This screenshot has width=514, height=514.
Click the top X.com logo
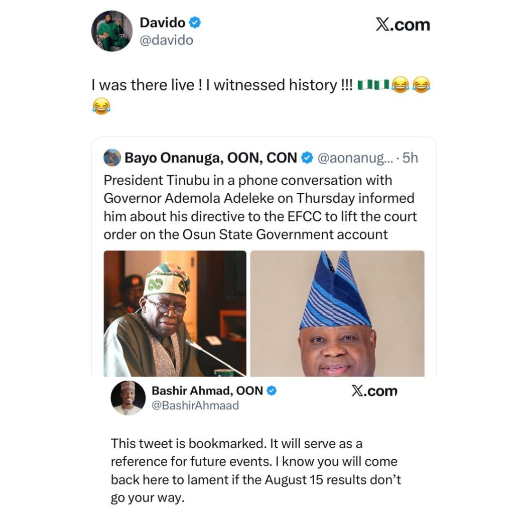tap(403, 25)
